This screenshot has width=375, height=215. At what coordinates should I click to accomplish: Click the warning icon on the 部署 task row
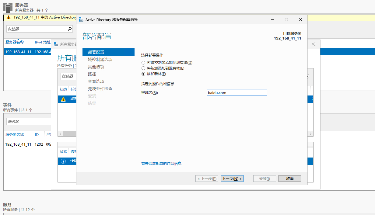[x=63, y=99]
